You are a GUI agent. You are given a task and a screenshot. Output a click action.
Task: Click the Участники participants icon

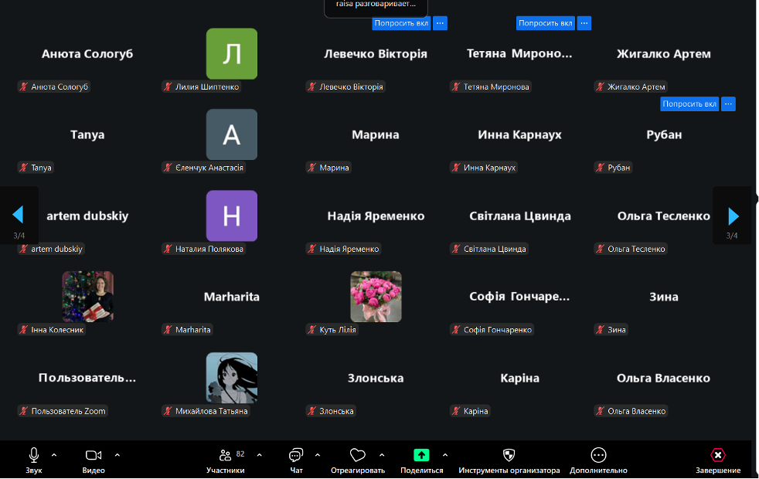(225, 455)
